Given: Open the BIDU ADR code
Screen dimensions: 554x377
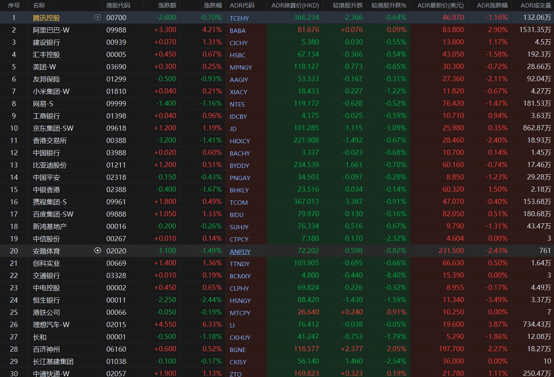Looking at the screenshot, I should click(x=237, y=215).
